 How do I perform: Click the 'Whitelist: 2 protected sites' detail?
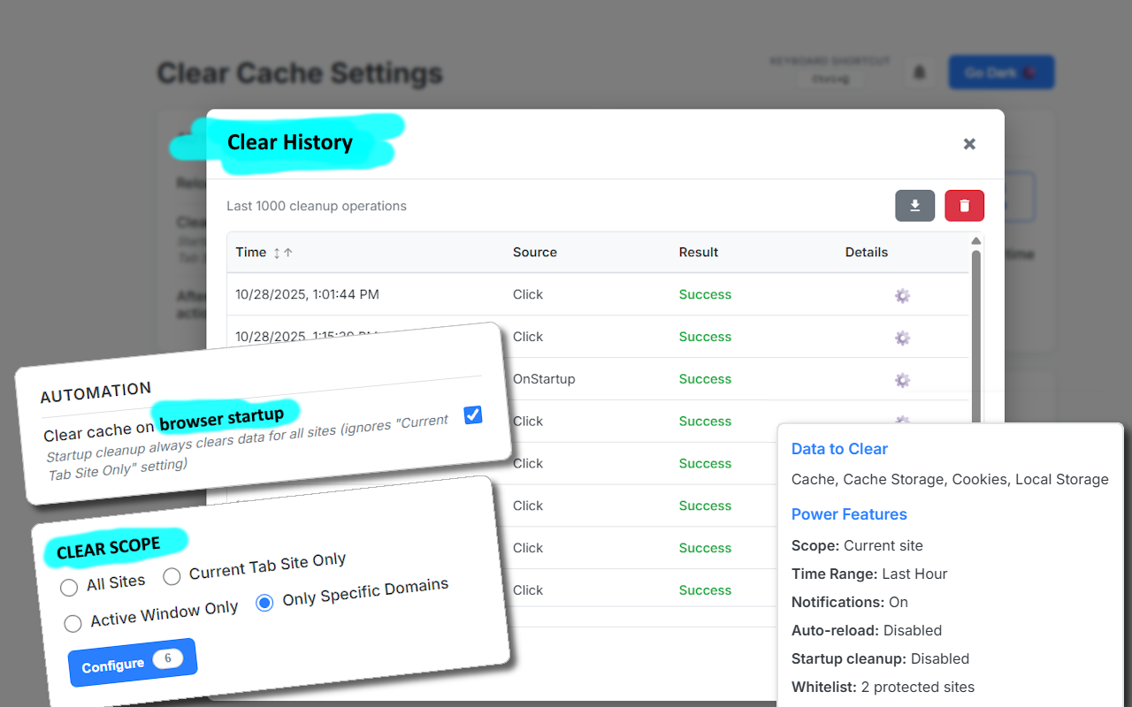tap(883, 688)
